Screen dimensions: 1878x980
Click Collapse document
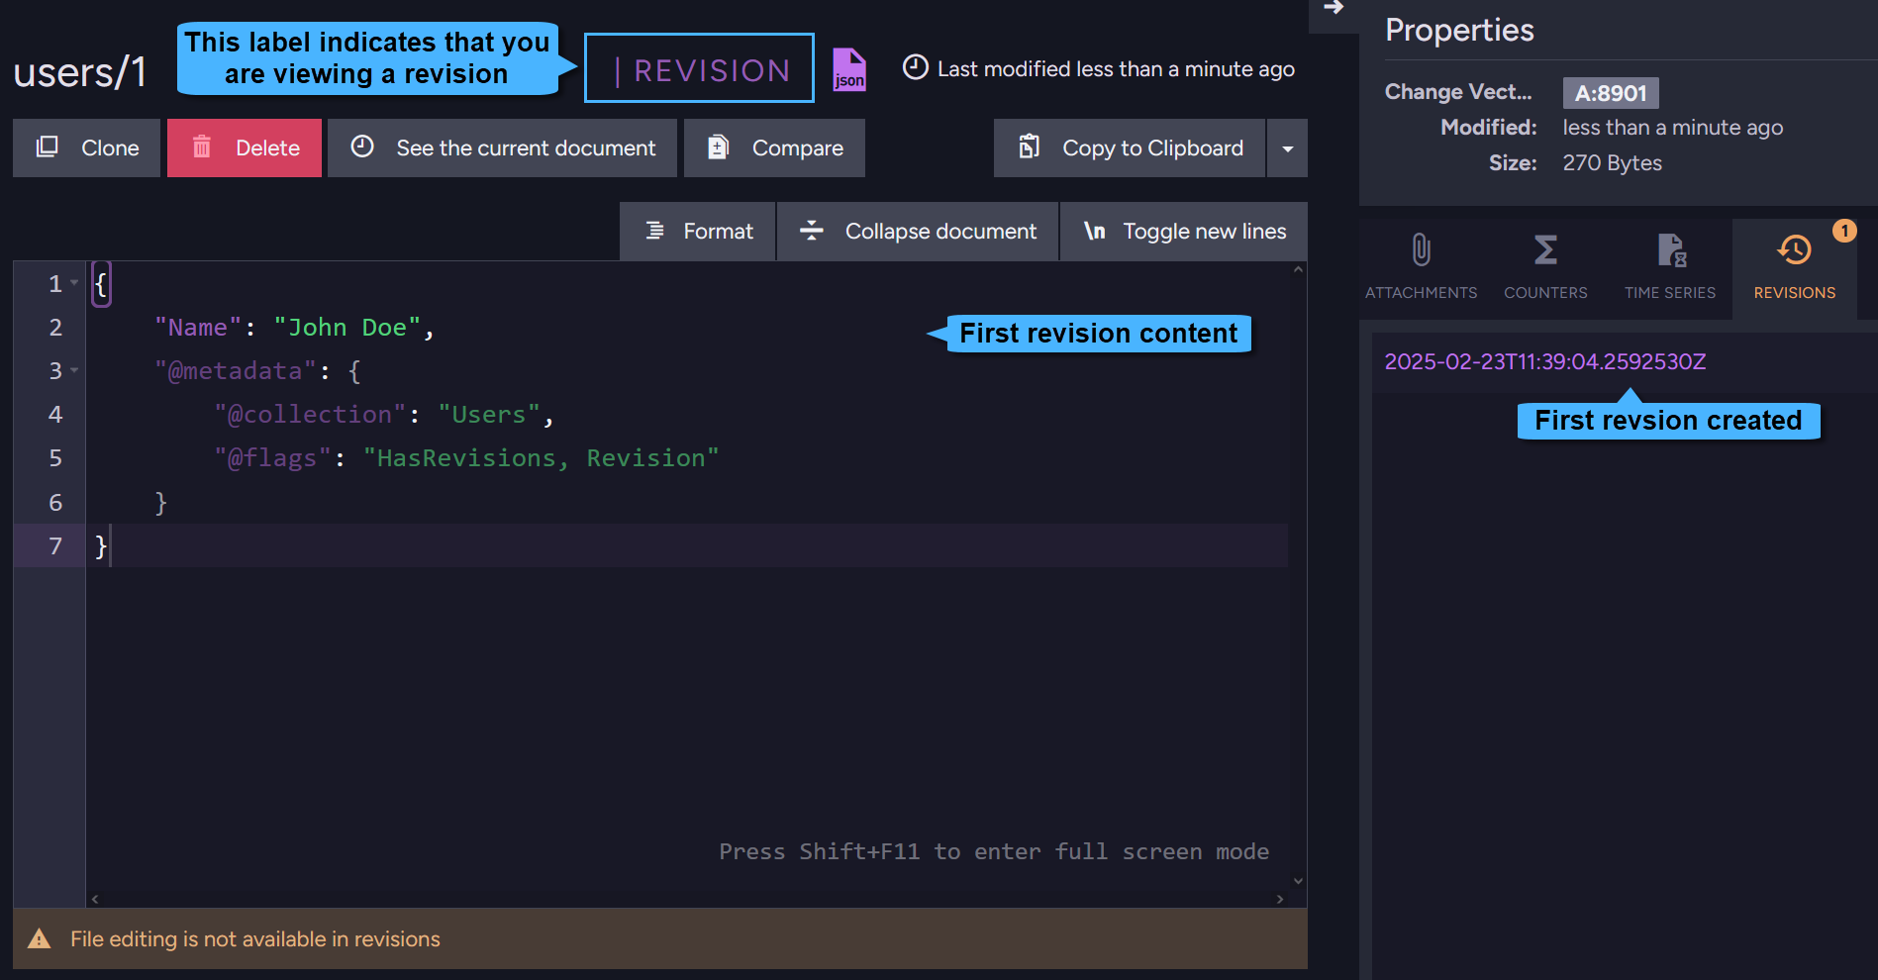pyautogui.click(x=918, y=232)
